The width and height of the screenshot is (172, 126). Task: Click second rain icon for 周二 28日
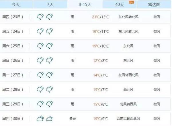49,89
